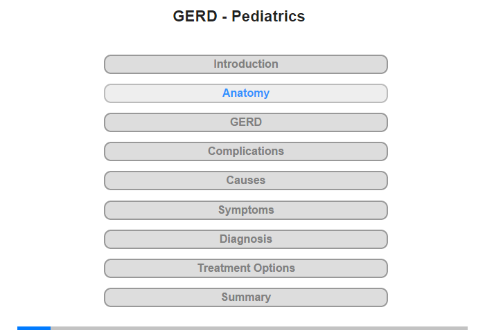Show the Treatment Options section
Image resolution: width=485 pixels, height=332 pixels.
[246, 268]
